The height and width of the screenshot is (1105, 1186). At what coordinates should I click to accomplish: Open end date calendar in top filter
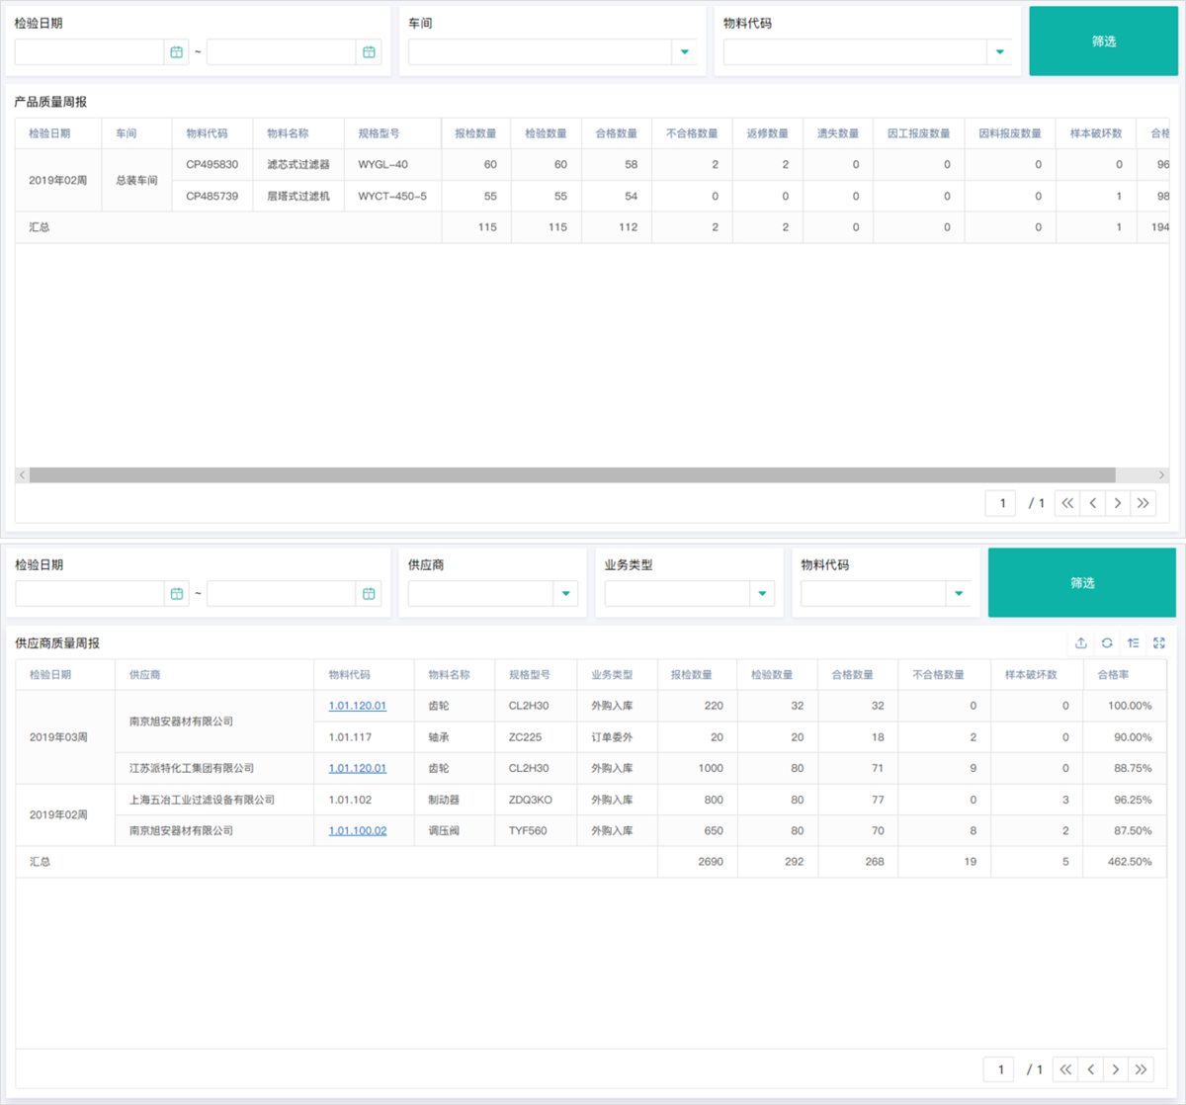tap(369, 52)
